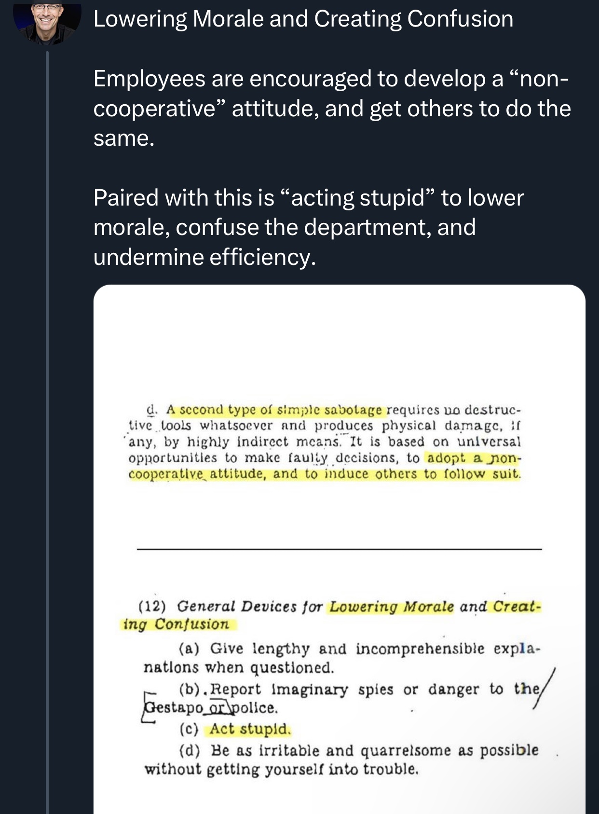Click the handwritten slash mark after "the"
Image resolution: width=599 pixels, height=814 pixels.
(x=544, y=689)
